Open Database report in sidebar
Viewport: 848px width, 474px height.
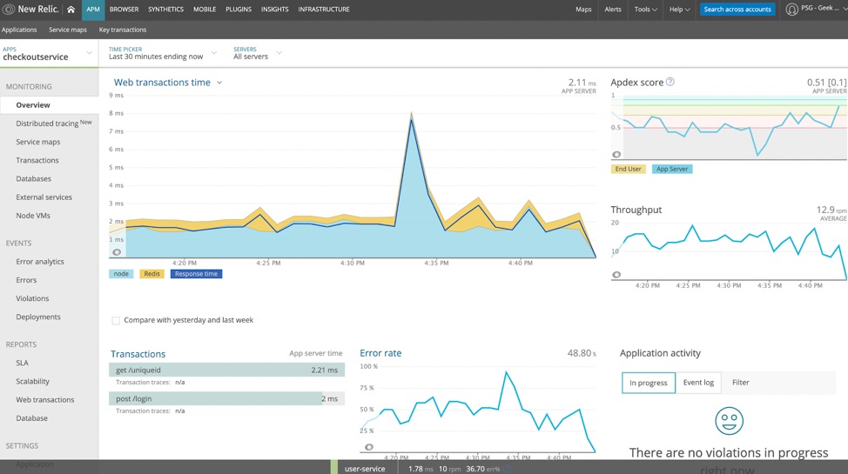tap(31, 417)
